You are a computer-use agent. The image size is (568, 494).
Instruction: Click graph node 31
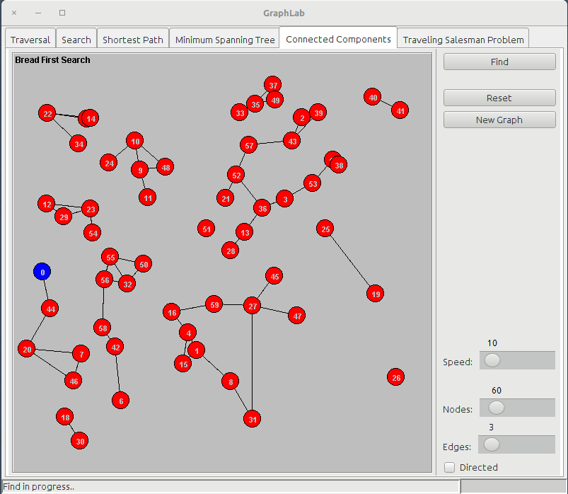pyautogui.click(x=252, y=419)
